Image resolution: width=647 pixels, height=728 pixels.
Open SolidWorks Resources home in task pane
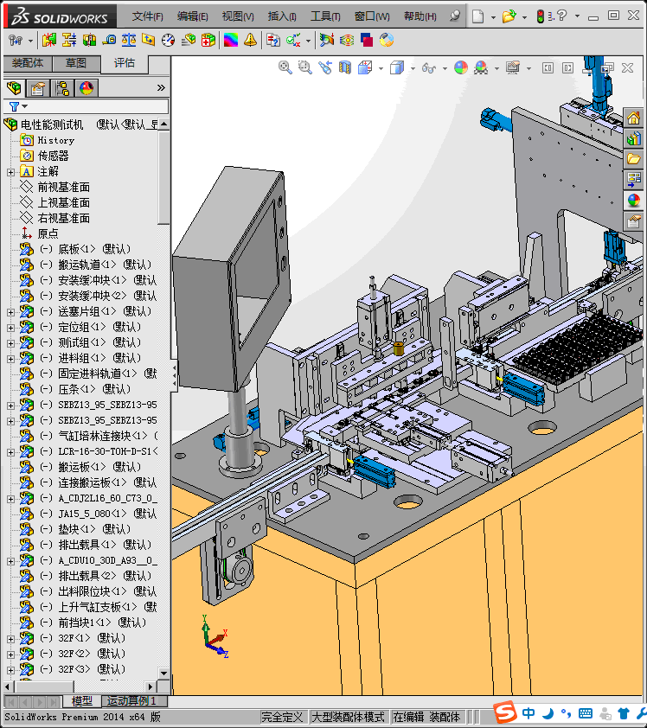(x=634, y=118)
